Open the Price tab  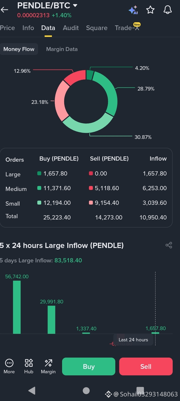click(x=7, y=28)
